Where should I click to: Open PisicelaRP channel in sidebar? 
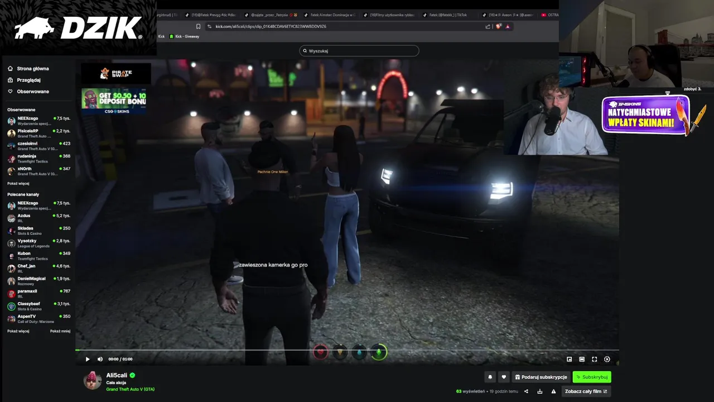coord(38,133)
